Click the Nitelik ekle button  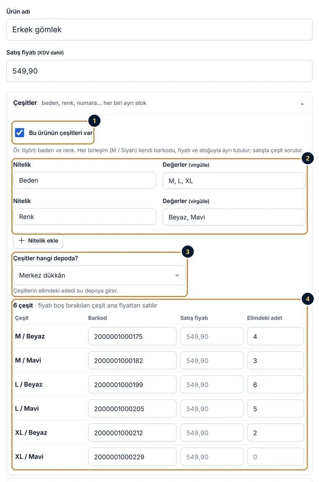(38, 241)
